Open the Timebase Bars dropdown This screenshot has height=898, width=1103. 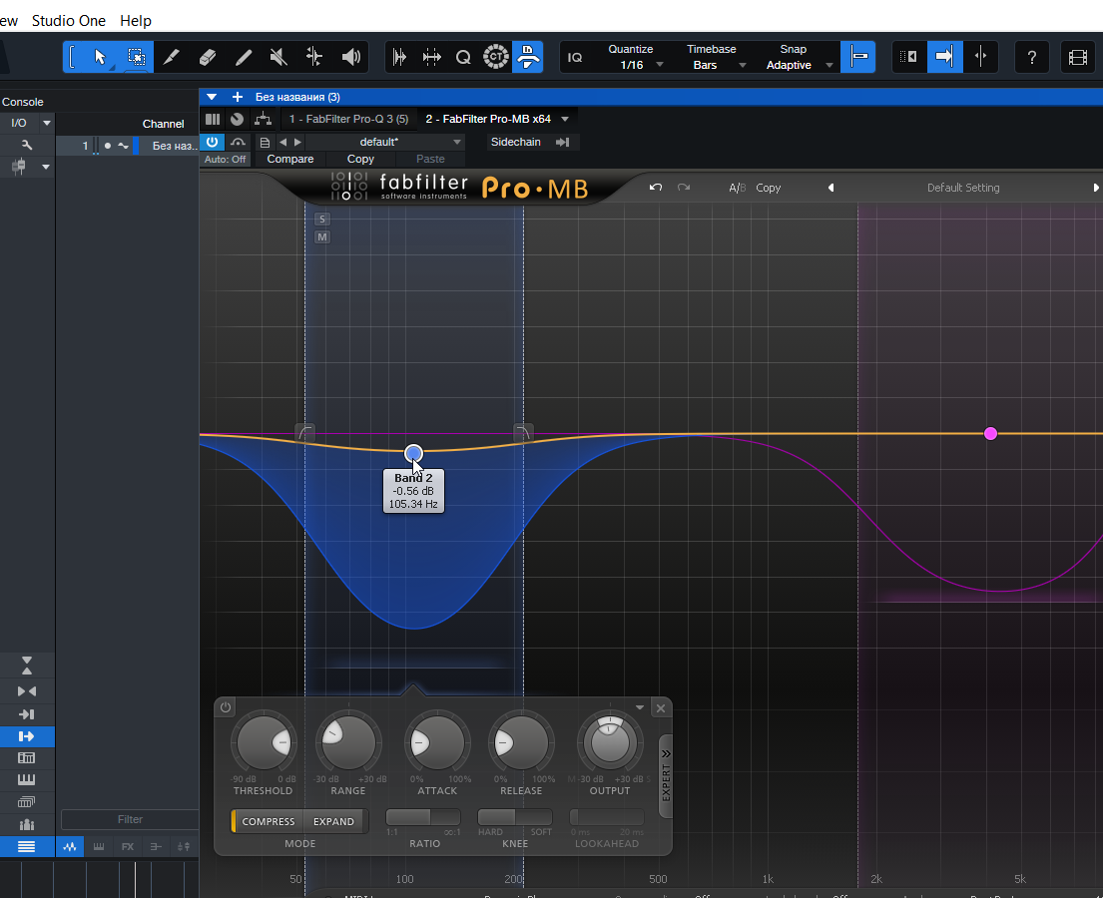[742, 65]
